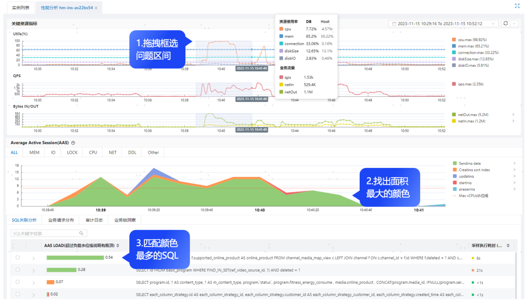The height and width of the screenshot is (302, 527).
Task: Select the IO session filter tab
Action: pos(53,153)
